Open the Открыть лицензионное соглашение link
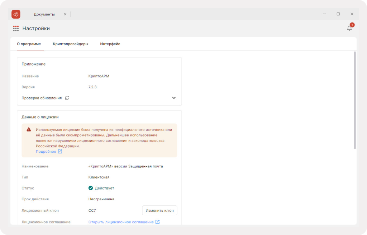Screen dimensions: 367x235 coord(121,222)
